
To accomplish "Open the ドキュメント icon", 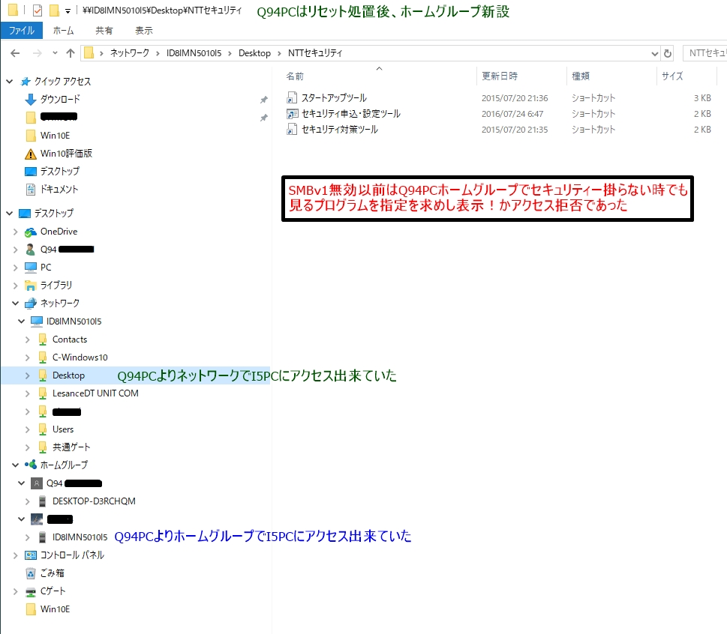I will [x=31, y=190].
